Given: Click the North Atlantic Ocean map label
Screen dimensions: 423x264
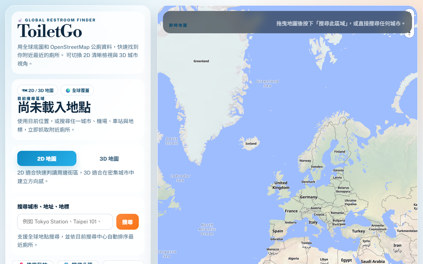Looking at the screenshot, I should point(207,229).
